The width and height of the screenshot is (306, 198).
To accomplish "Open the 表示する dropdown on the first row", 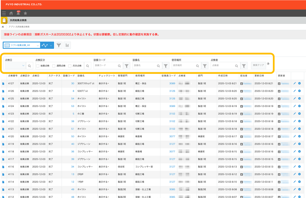I will (106, 84).
